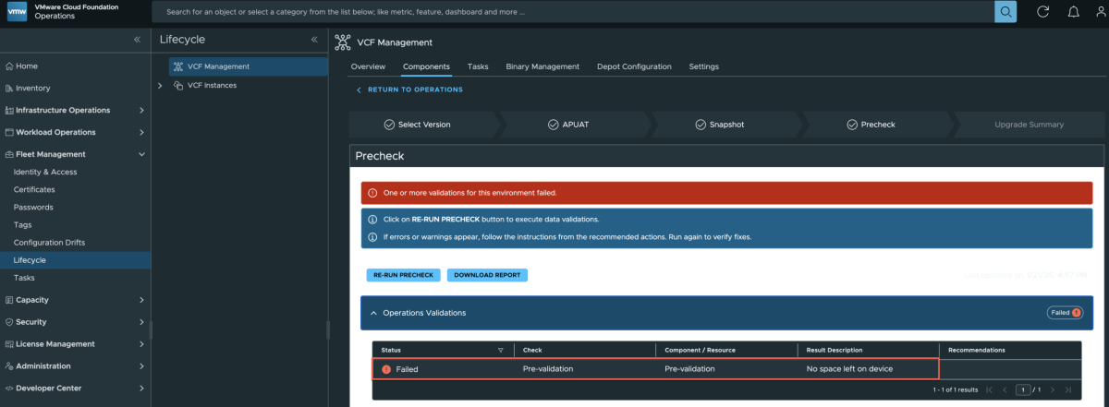Collapse the Lifecycle panel
Screen dimensions: 1109x407
[314, 40]
